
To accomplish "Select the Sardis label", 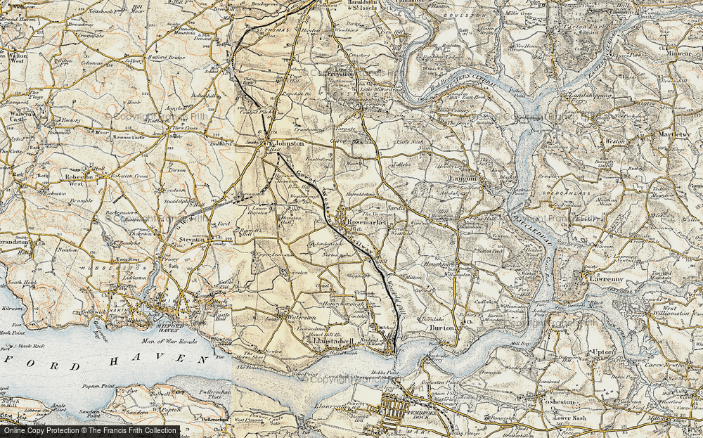I will (396, 209).
